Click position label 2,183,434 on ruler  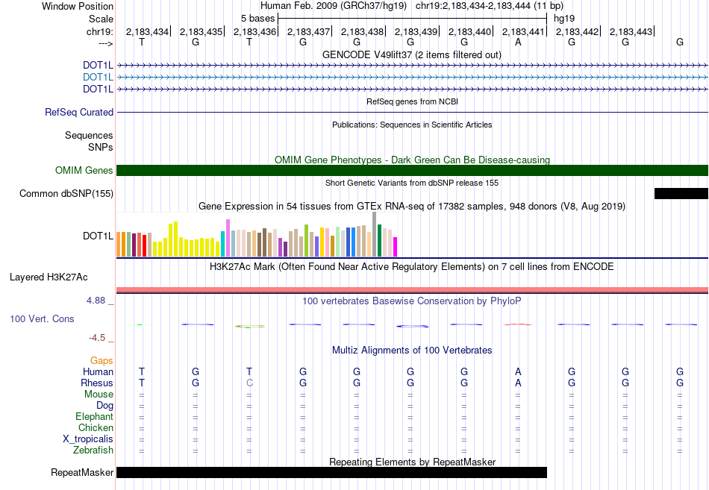147,31
